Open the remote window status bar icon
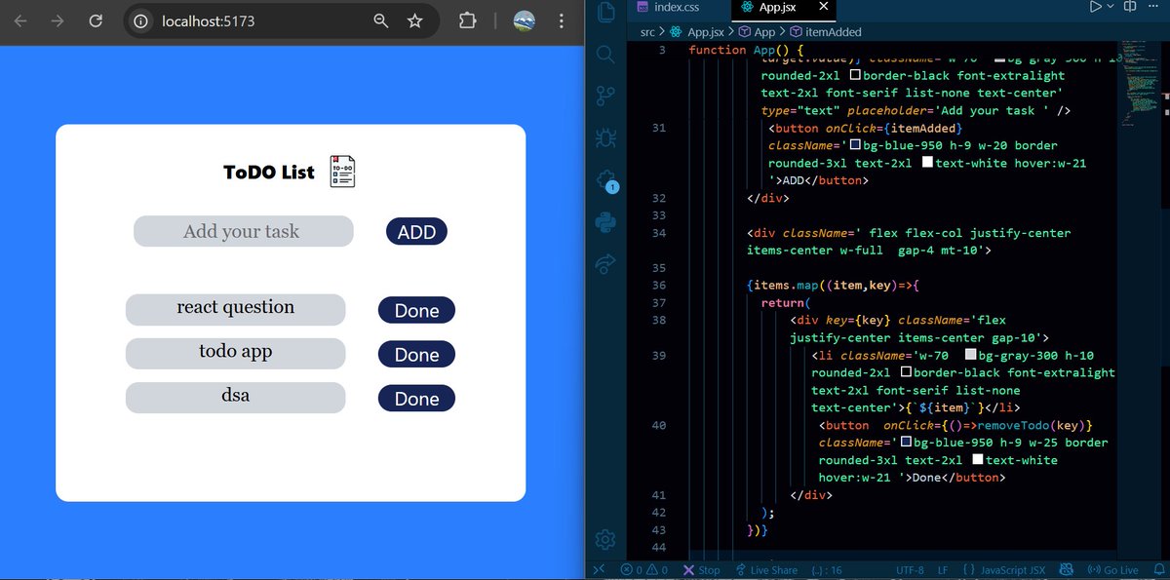 (x=599, y=570)
